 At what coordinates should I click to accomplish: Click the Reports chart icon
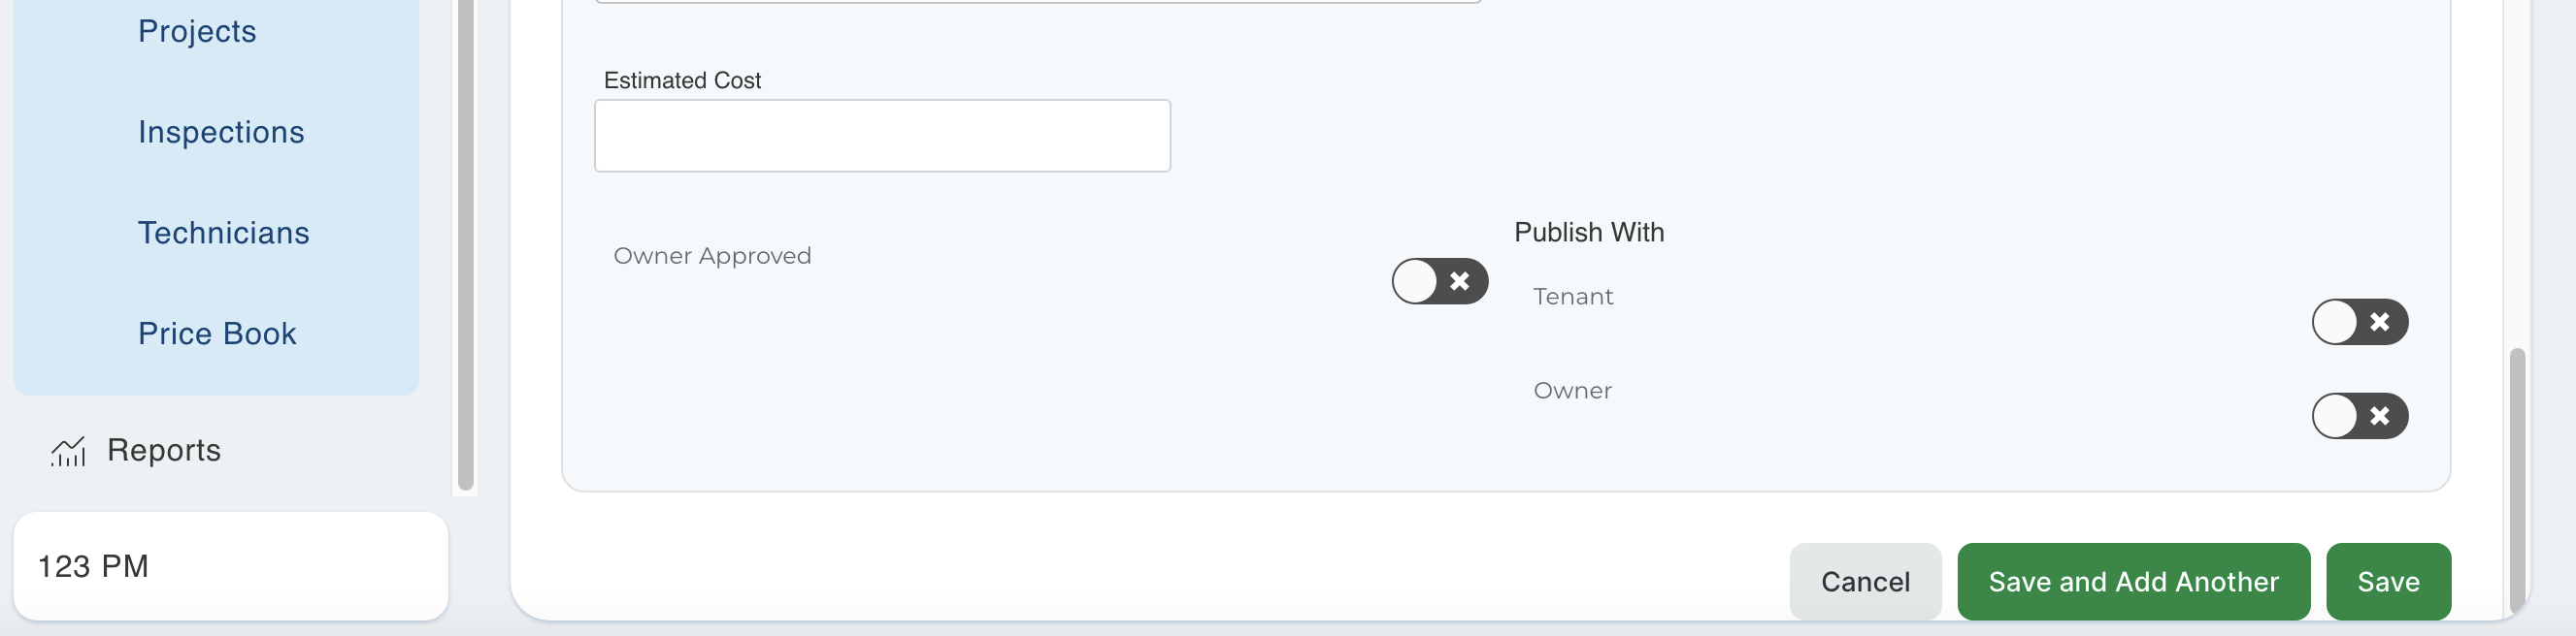(68, 451)
